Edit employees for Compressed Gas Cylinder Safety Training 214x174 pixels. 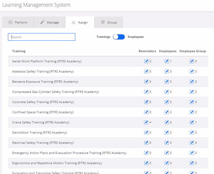click(x=166, y=92)
